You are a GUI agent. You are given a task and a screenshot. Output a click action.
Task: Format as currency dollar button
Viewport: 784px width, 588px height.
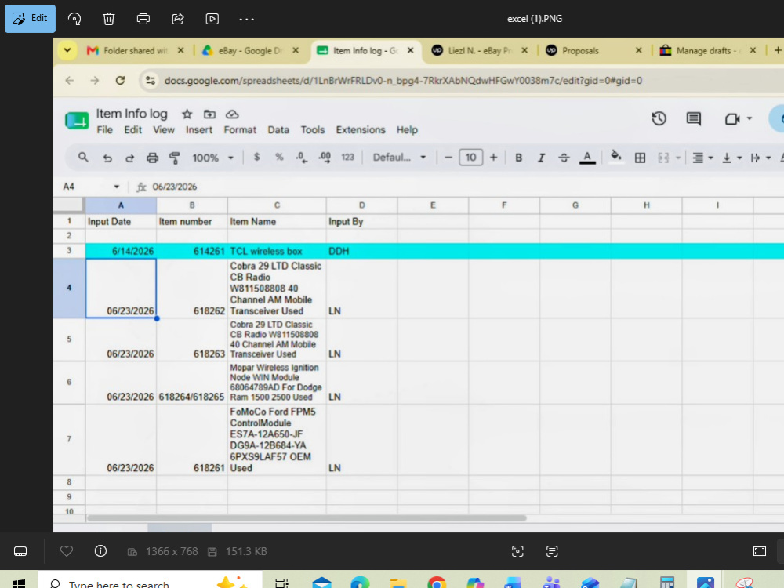point(256,157)
